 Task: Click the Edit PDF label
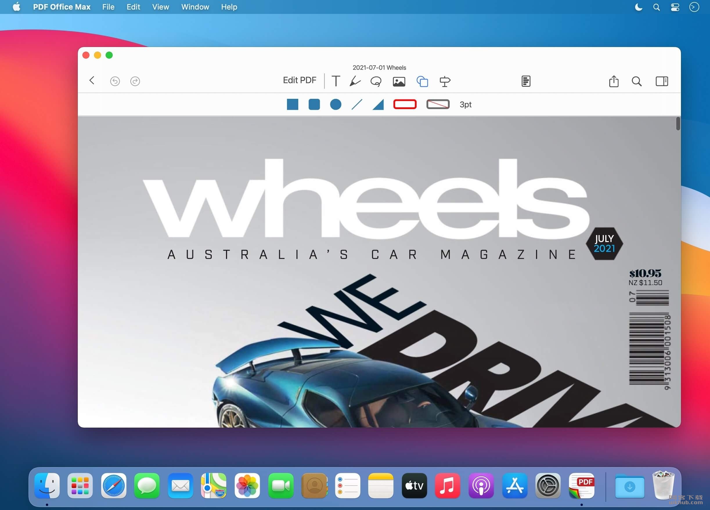click(300, 80)
